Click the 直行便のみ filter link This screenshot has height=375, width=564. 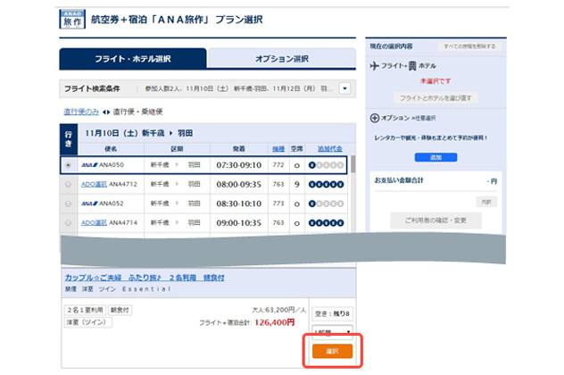point(81,112)
